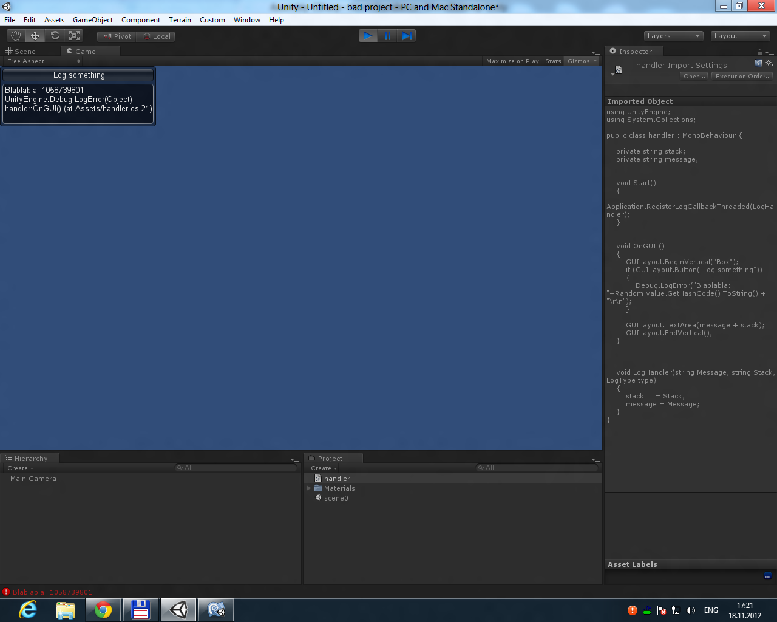Click the Execution Order... button
777x622 pixels.
(x=743, y=77)
